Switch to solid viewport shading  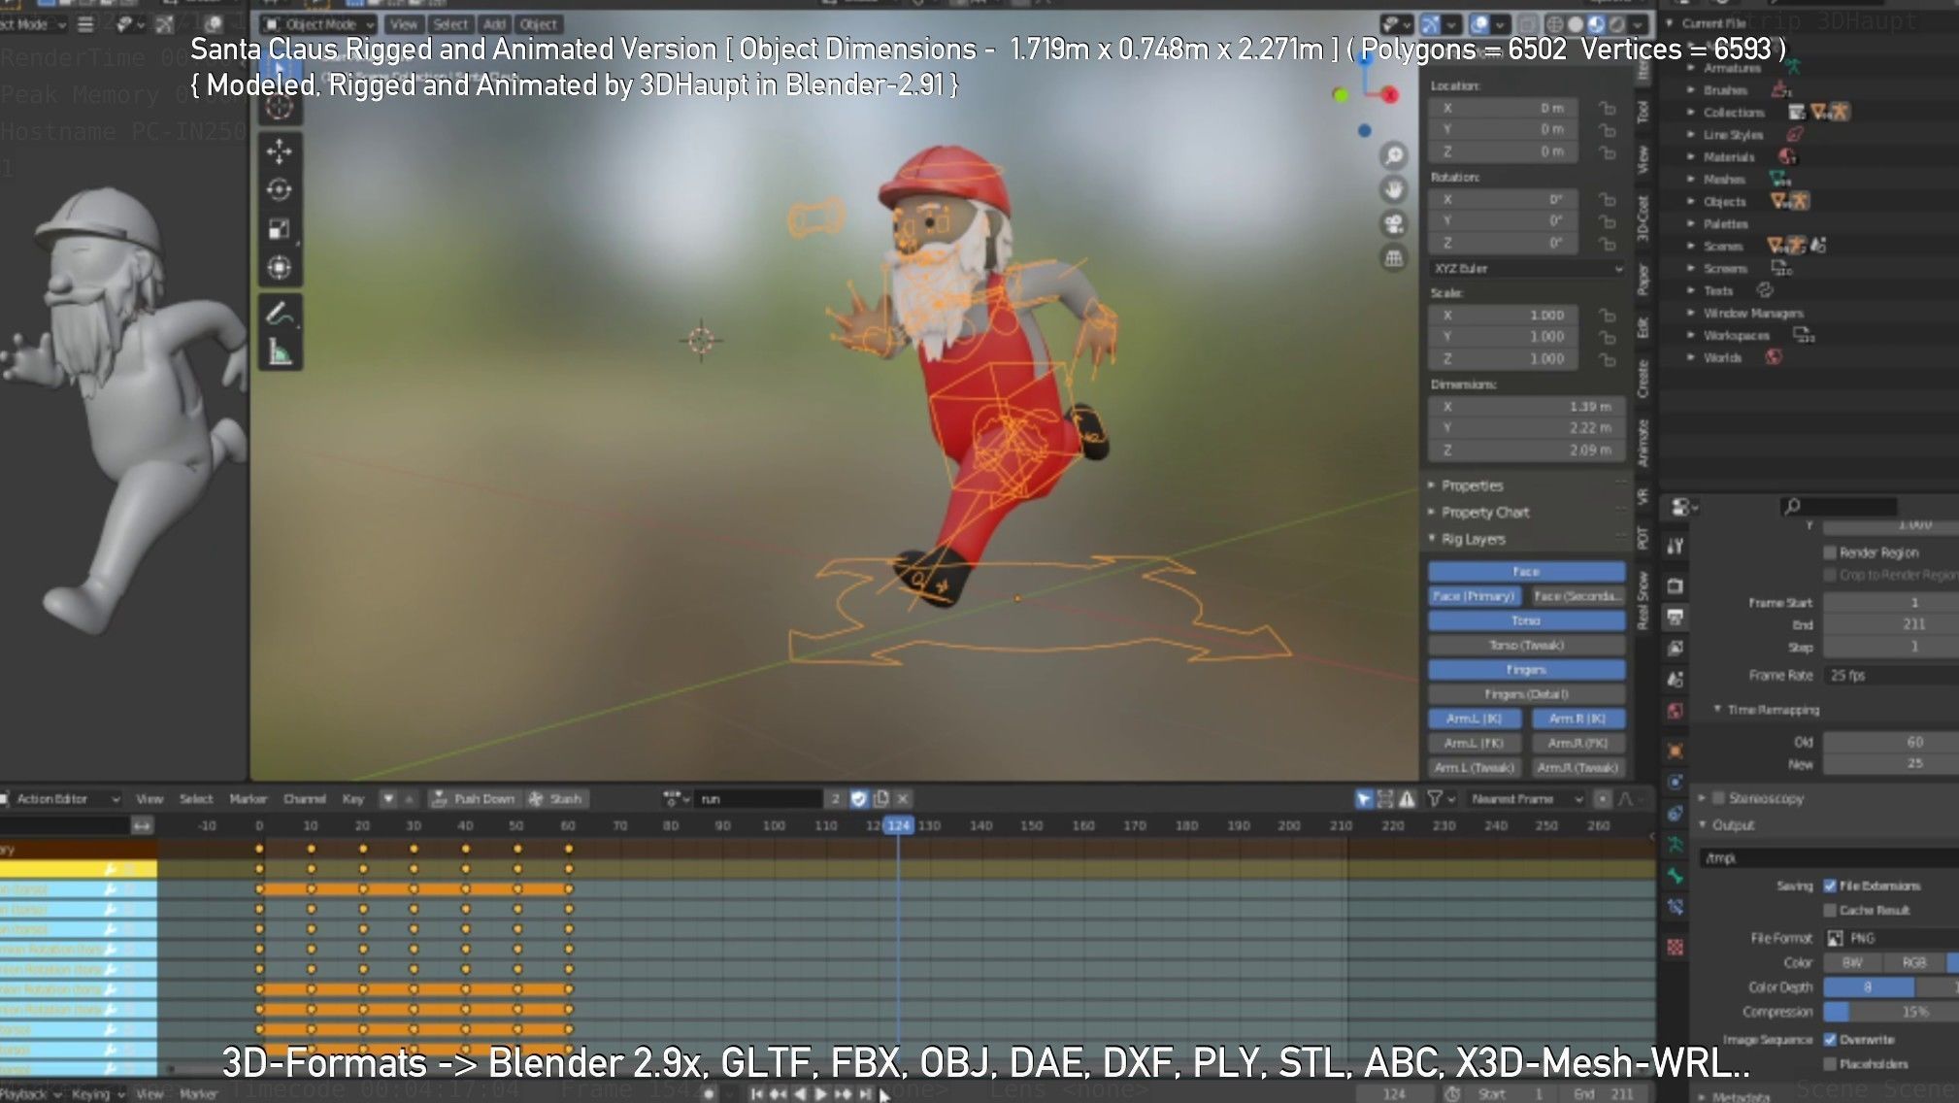1576,24
